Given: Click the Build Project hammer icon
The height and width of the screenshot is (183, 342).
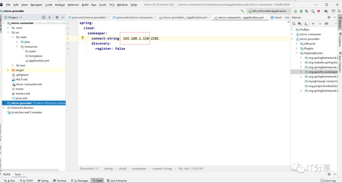Looking at the screenshot, I should pyautogui.click(x=242, y=11).
